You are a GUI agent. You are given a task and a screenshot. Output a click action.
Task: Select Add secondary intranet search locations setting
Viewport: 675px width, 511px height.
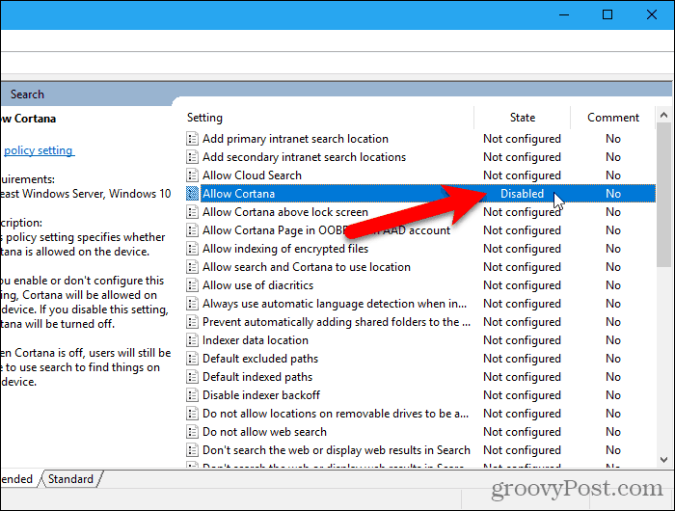pos(304,157)
